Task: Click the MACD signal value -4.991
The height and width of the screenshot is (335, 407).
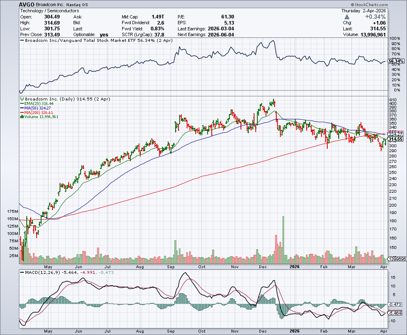Action: point(88,273)
